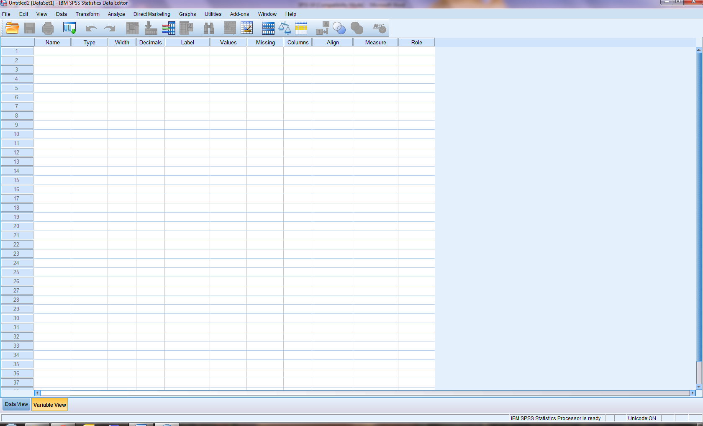
Task: Click the Redo arrow icon
Action: pyautogui.click(x=110, y=28)
